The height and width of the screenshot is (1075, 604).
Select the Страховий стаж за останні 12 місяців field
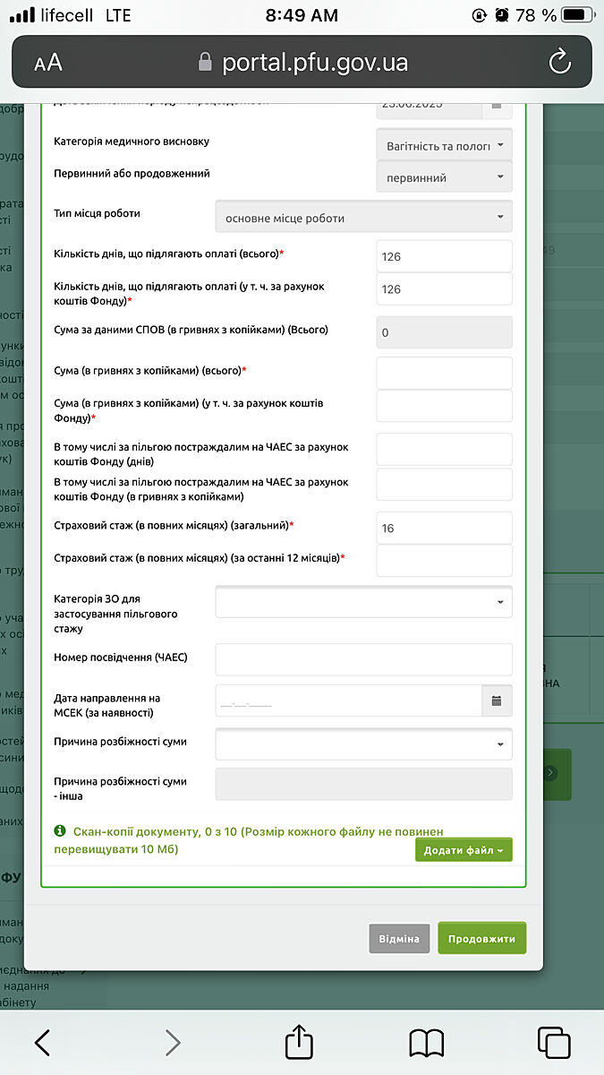pyautogui.click(x=444, y=561)
